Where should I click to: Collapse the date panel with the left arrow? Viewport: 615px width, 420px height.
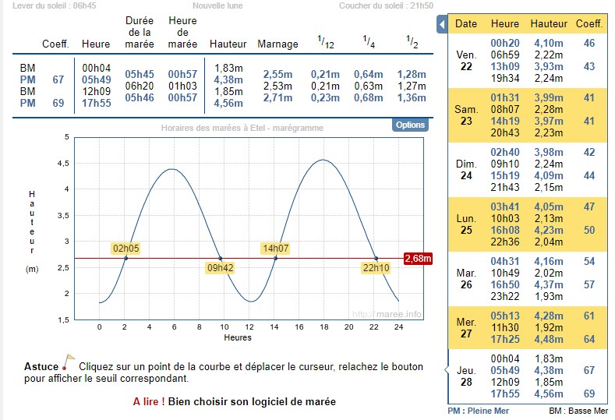442,24
